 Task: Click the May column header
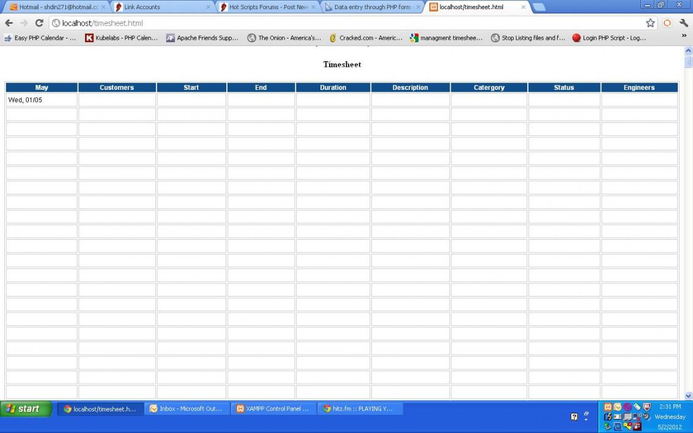coord(42,87)
